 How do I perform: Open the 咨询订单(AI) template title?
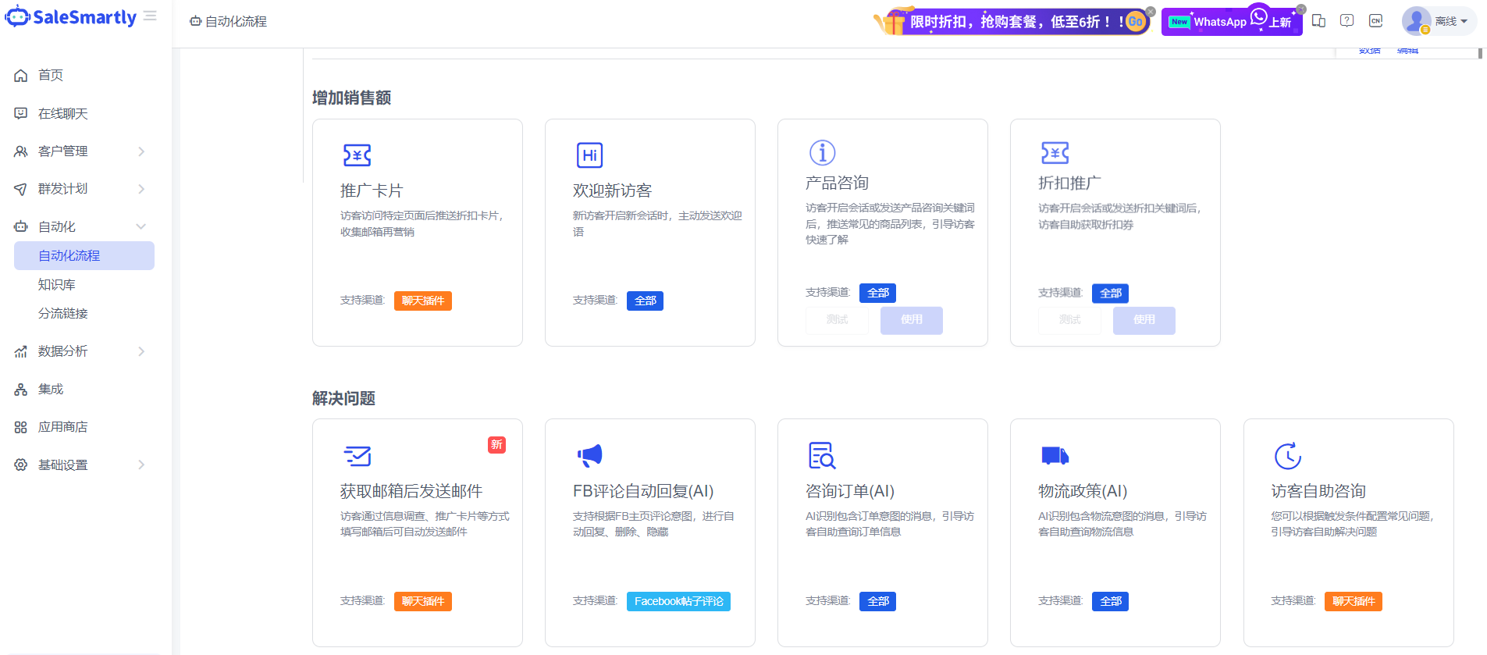click(850, 491)
